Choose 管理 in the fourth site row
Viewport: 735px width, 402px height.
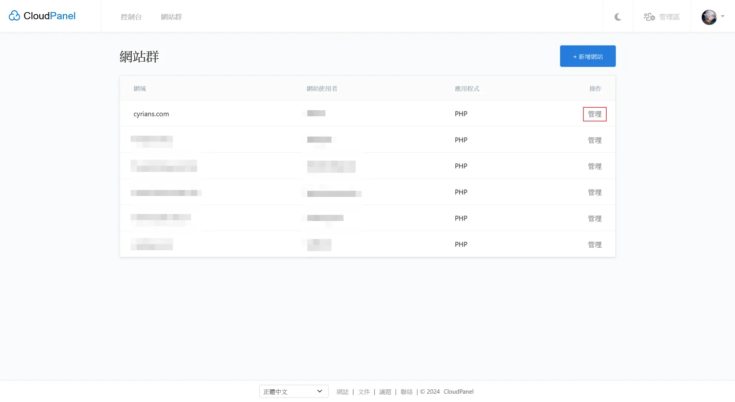594,192
